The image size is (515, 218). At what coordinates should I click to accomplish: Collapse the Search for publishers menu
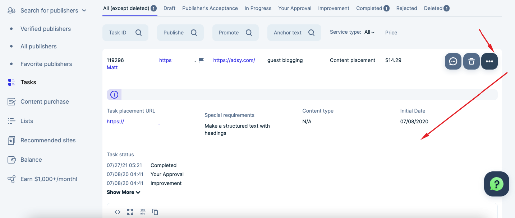click(84, 10)
